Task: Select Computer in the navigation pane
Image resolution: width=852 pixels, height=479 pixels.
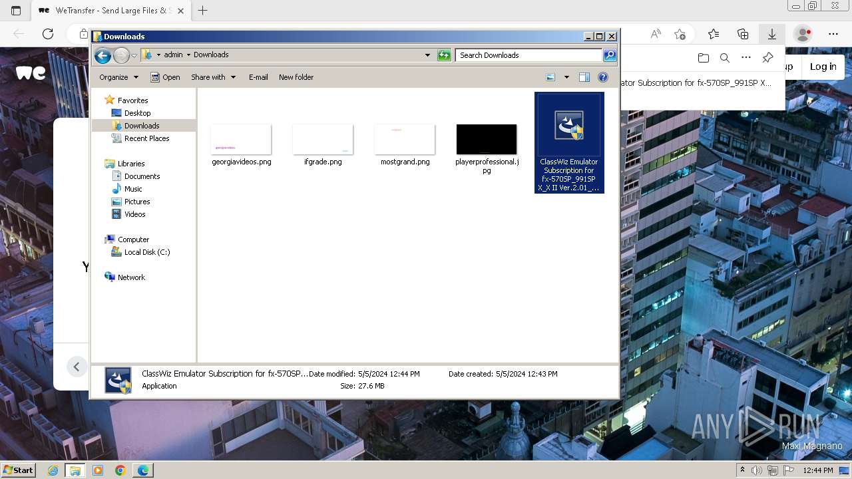Action: click(133, 239)
